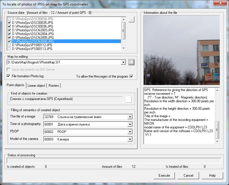The width and height of the screenshot is (229, 185).
Task: Open the Model of the camera dropdown
Action: pos(130,139)
